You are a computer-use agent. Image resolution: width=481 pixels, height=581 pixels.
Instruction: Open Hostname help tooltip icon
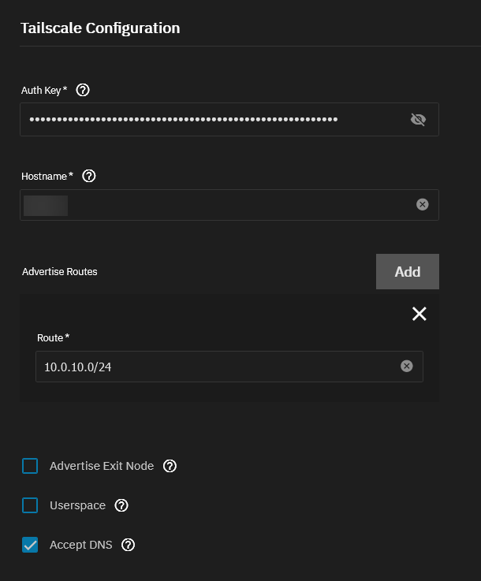(89, 176)
